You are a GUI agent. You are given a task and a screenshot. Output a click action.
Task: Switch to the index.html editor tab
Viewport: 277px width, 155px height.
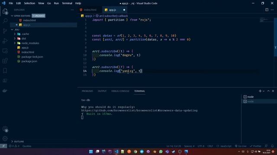pos(90,10)
